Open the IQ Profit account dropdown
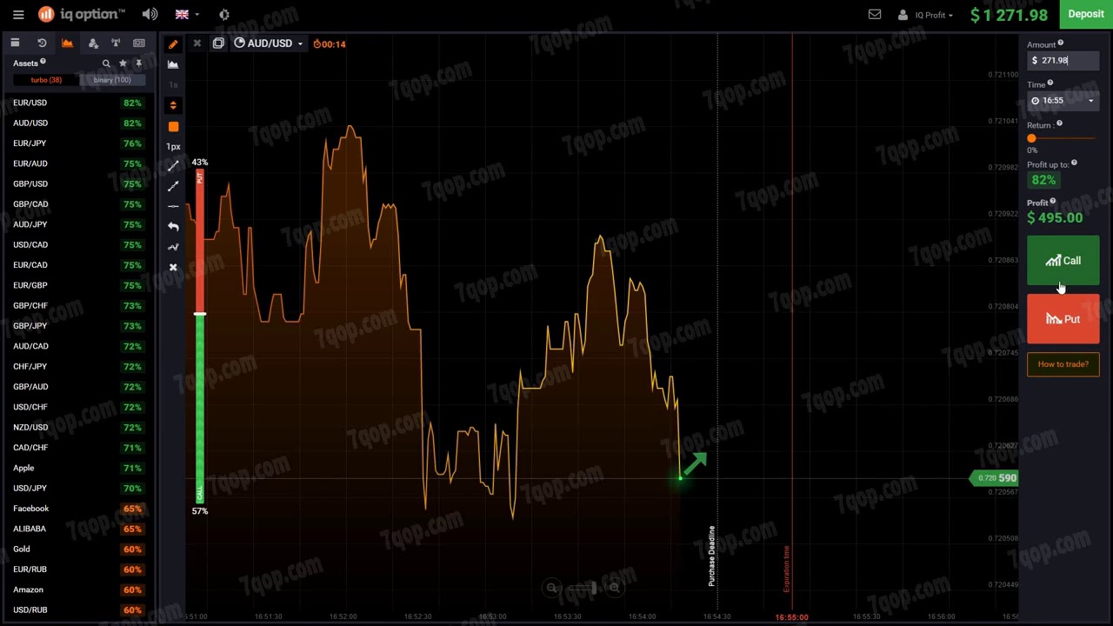The height and width of the screenshot is (626, 1113). pos(924,15)
